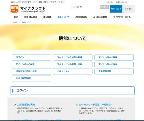Click the gray ログイン button in header
The image size is (144, 121).
click(128, 9)
